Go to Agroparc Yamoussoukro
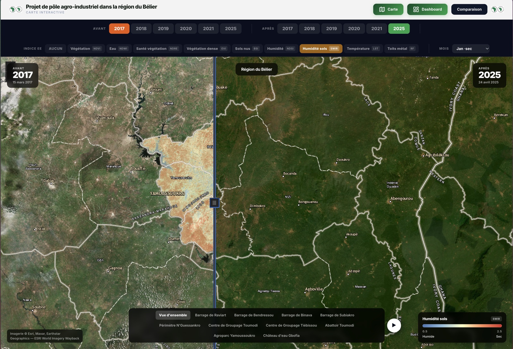The image size is (513, 349). pos(234,336)
